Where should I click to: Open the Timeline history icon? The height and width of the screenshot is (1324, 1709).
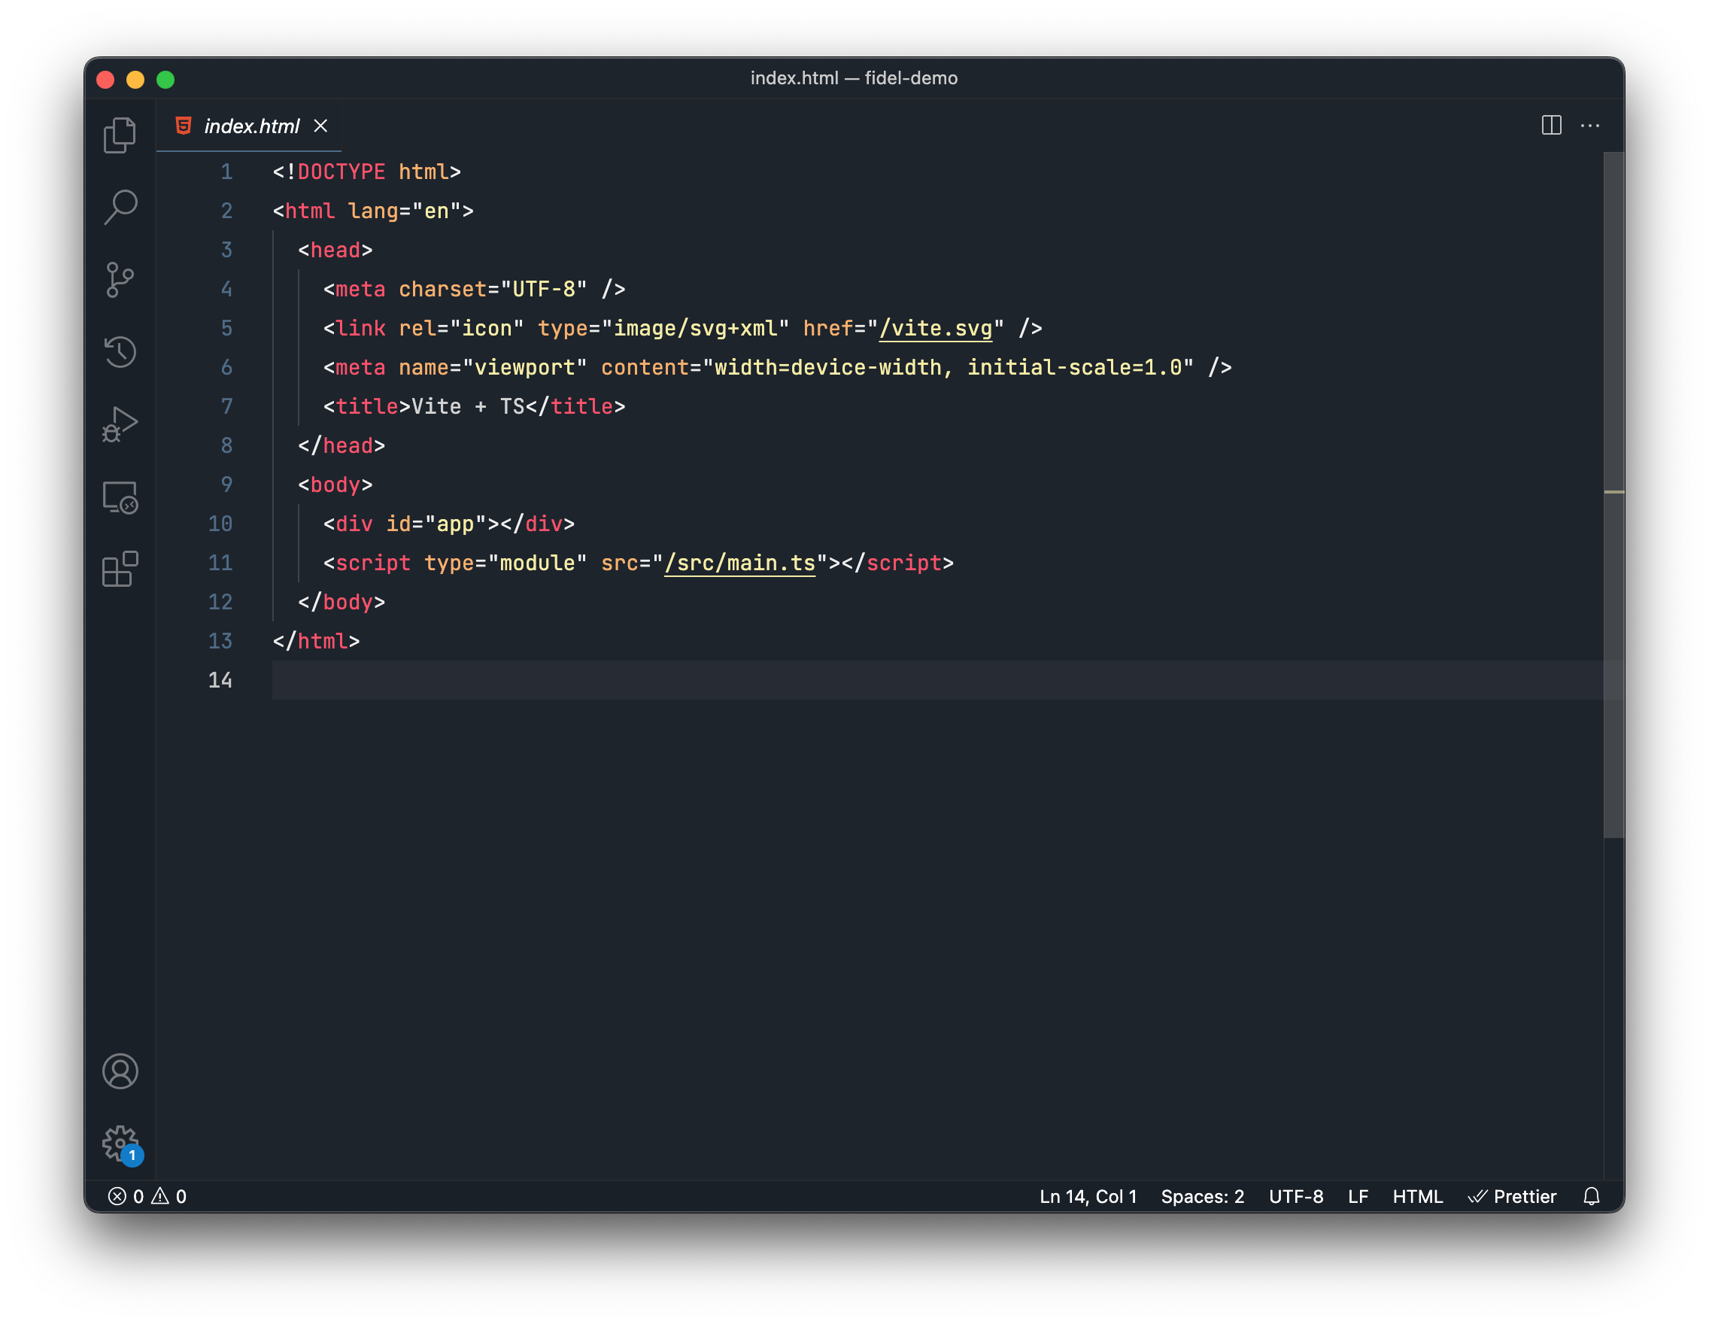point(120,351)
